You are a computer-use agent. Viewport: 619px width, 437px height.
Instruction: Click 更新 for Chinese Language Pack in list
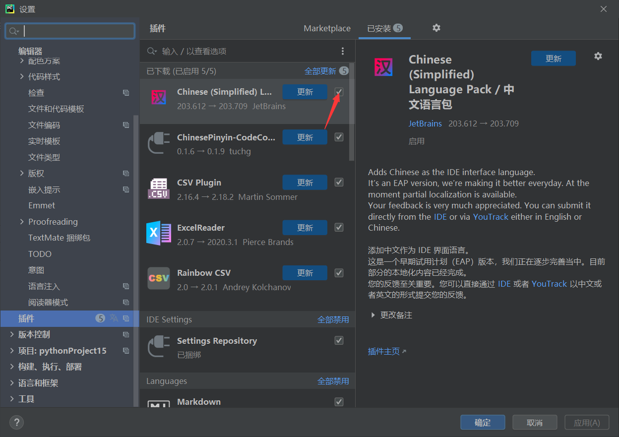pyautogui.click(x=305, y=92)
